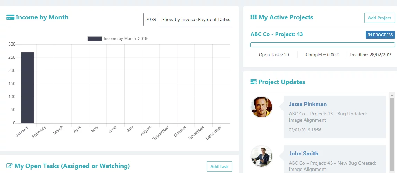Open the 2019 year dropdown
397x173 pixels.
pyautogui.click(x=151, y=19)
